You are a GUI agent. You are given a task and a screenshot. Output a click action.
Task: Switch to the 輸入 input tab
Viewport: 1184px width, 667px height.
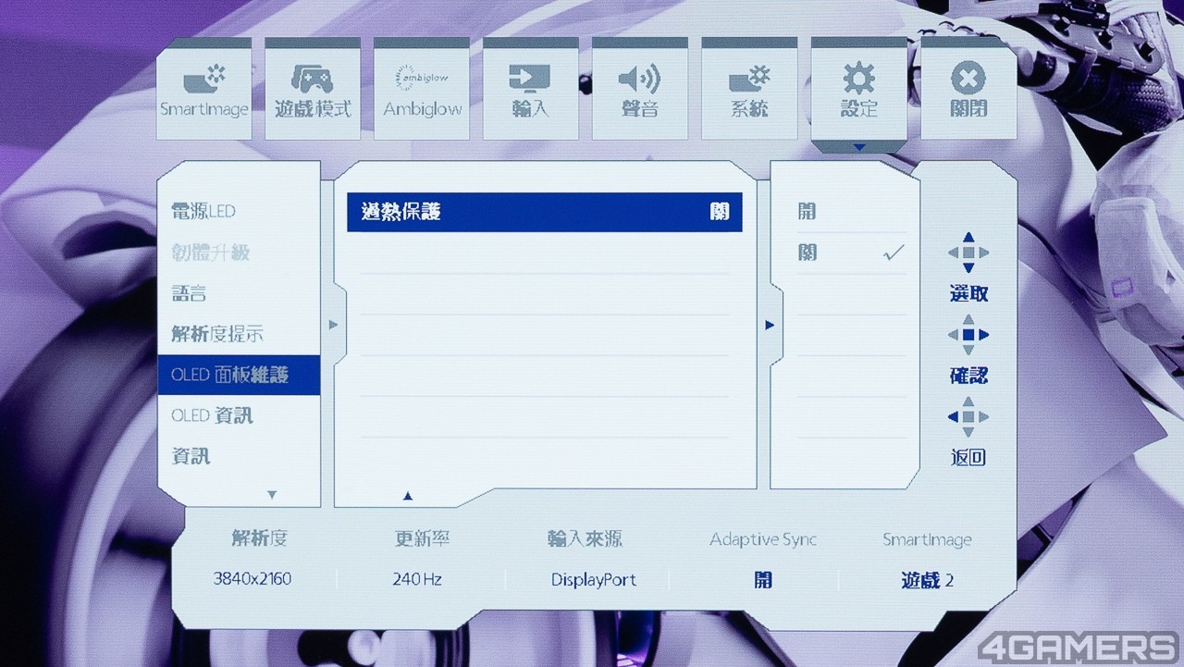pyautogui.click(x=531, y=89)
